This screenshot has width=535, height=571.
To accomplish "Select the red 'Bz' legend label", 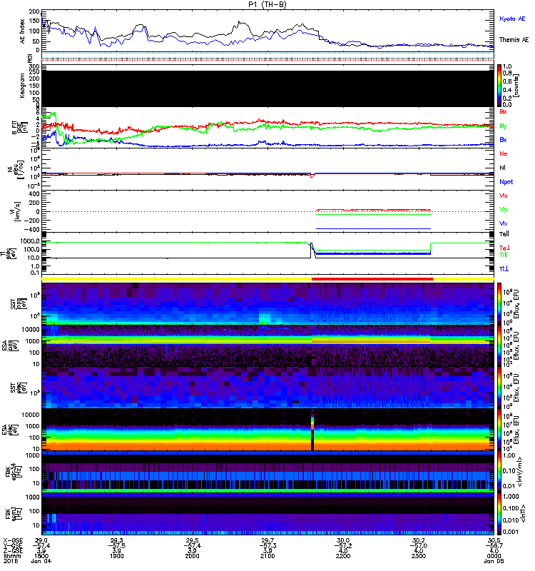I will [503, 111].
